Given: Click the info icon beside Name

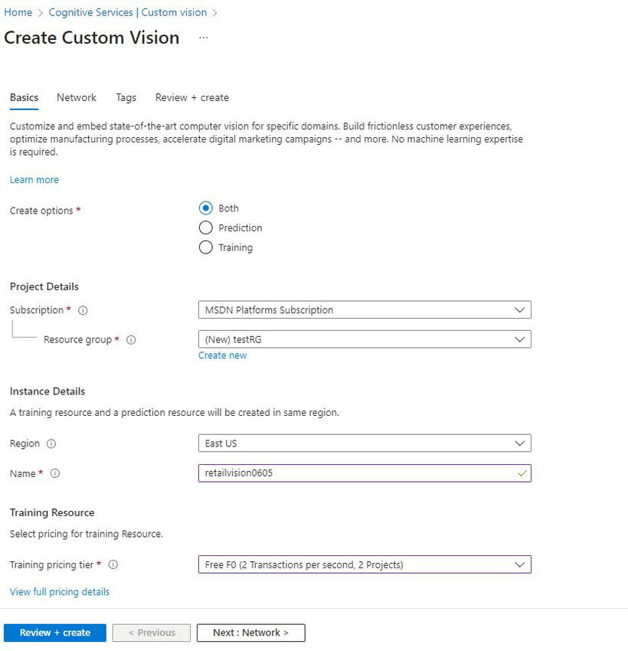Looking at the screenshot, I should coord(54,473).
